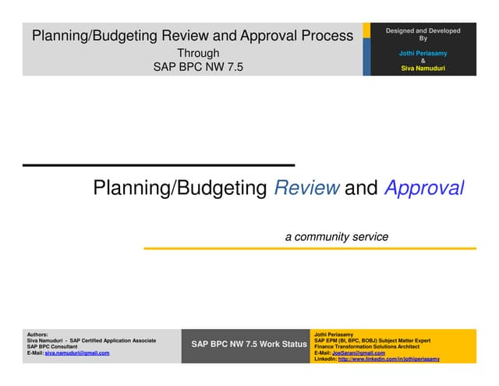Click the blue word "Review" in title
Image resolution: width=499 pixels, height=386 pixels.
(306, 188)
